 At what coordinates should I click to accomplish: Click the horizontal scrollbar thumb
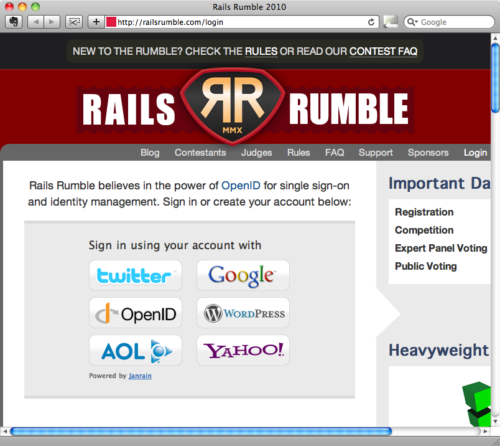click(x=201, y=431)
